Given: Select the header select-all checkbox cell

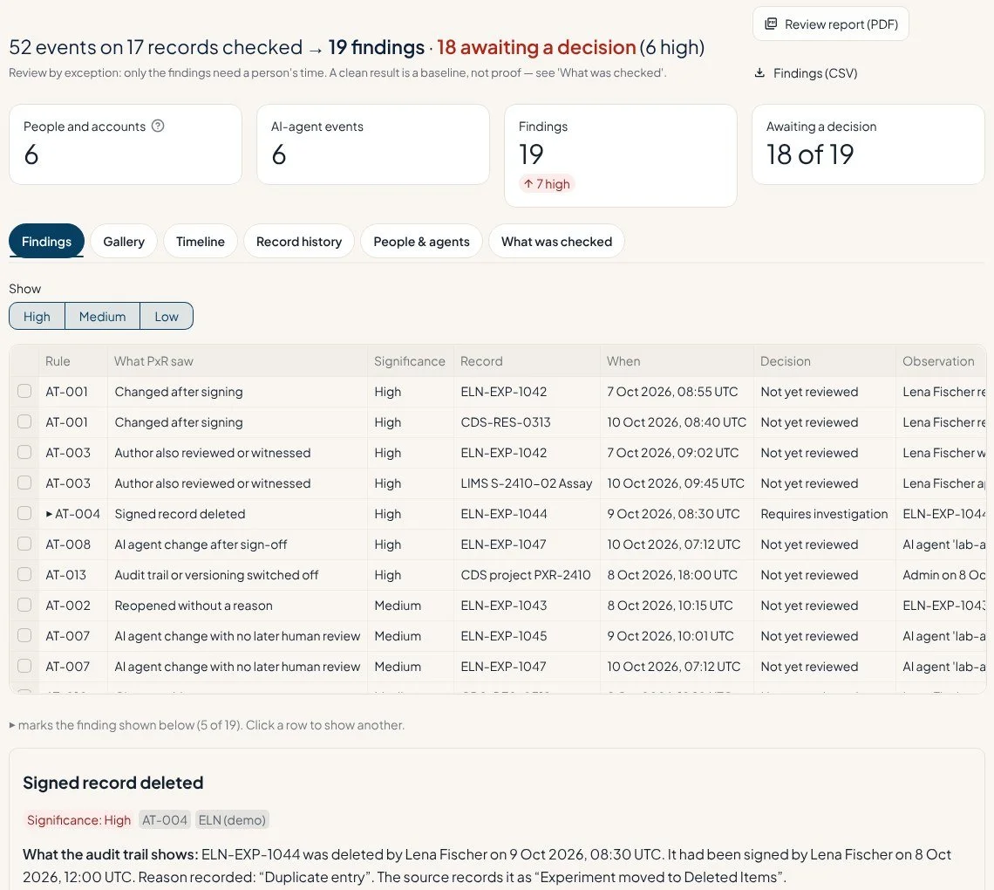Looking at the screenshot, I should pyautogui.click(x=24, y=361).
